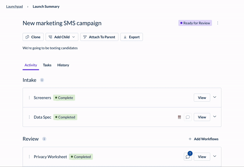Screen dimensions: 244x167
Task: Click Add Workflows
Action: click(203, 139)
